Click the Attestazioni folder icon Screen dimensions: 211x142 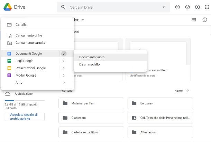[134, 132]
